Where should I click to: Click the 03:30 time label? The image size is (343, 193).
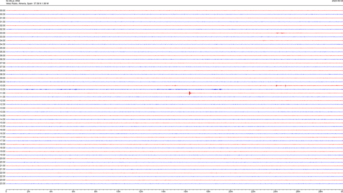[3, 37]
